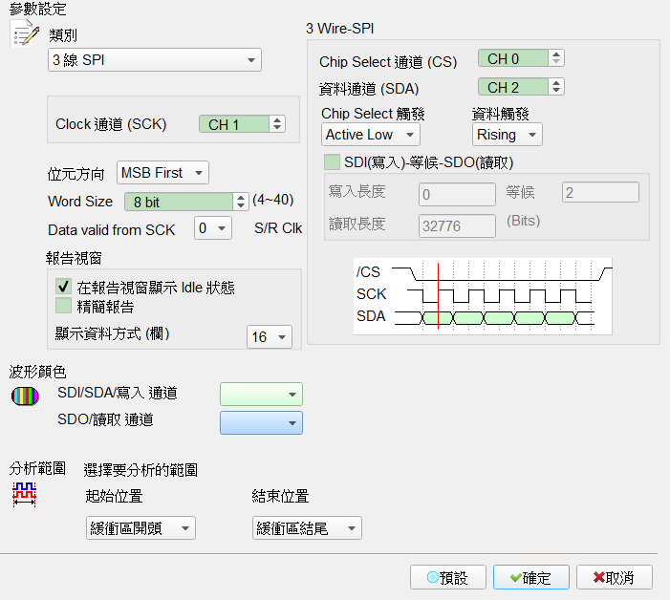Screen dimensions: 670x600
Task: Click the 8 bit Word Size field
Action: pyautogui.click(x=179, y=202)
